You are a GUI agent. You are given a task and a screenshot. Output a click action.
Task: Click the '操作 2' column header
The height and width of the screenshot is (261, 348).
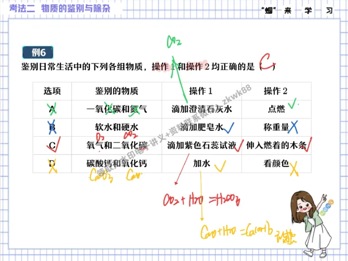(275, 91)
